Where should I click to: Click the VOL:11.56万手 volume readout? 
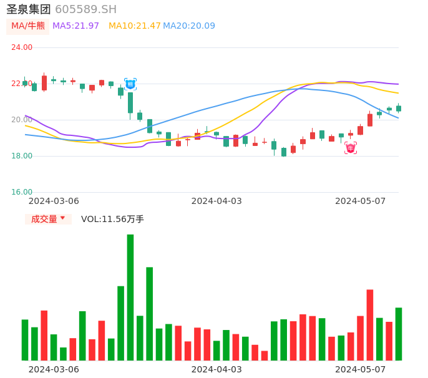coord(112,219)
